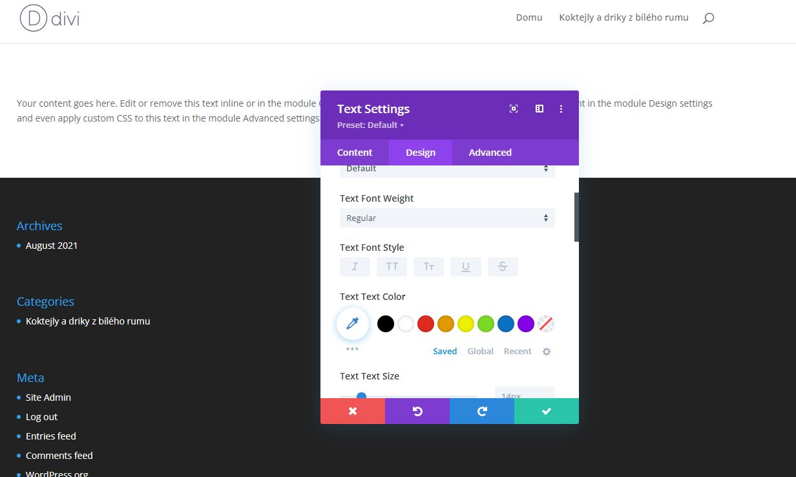The height and width of the screenshot is (477, 796).
Task: Redo the last change
Action: (x=482, y=411)
